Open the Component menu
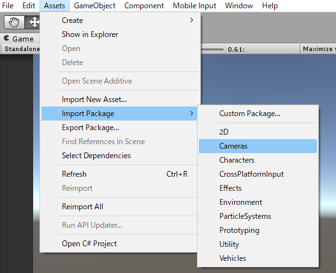336x273 pixels. point(144,6)
